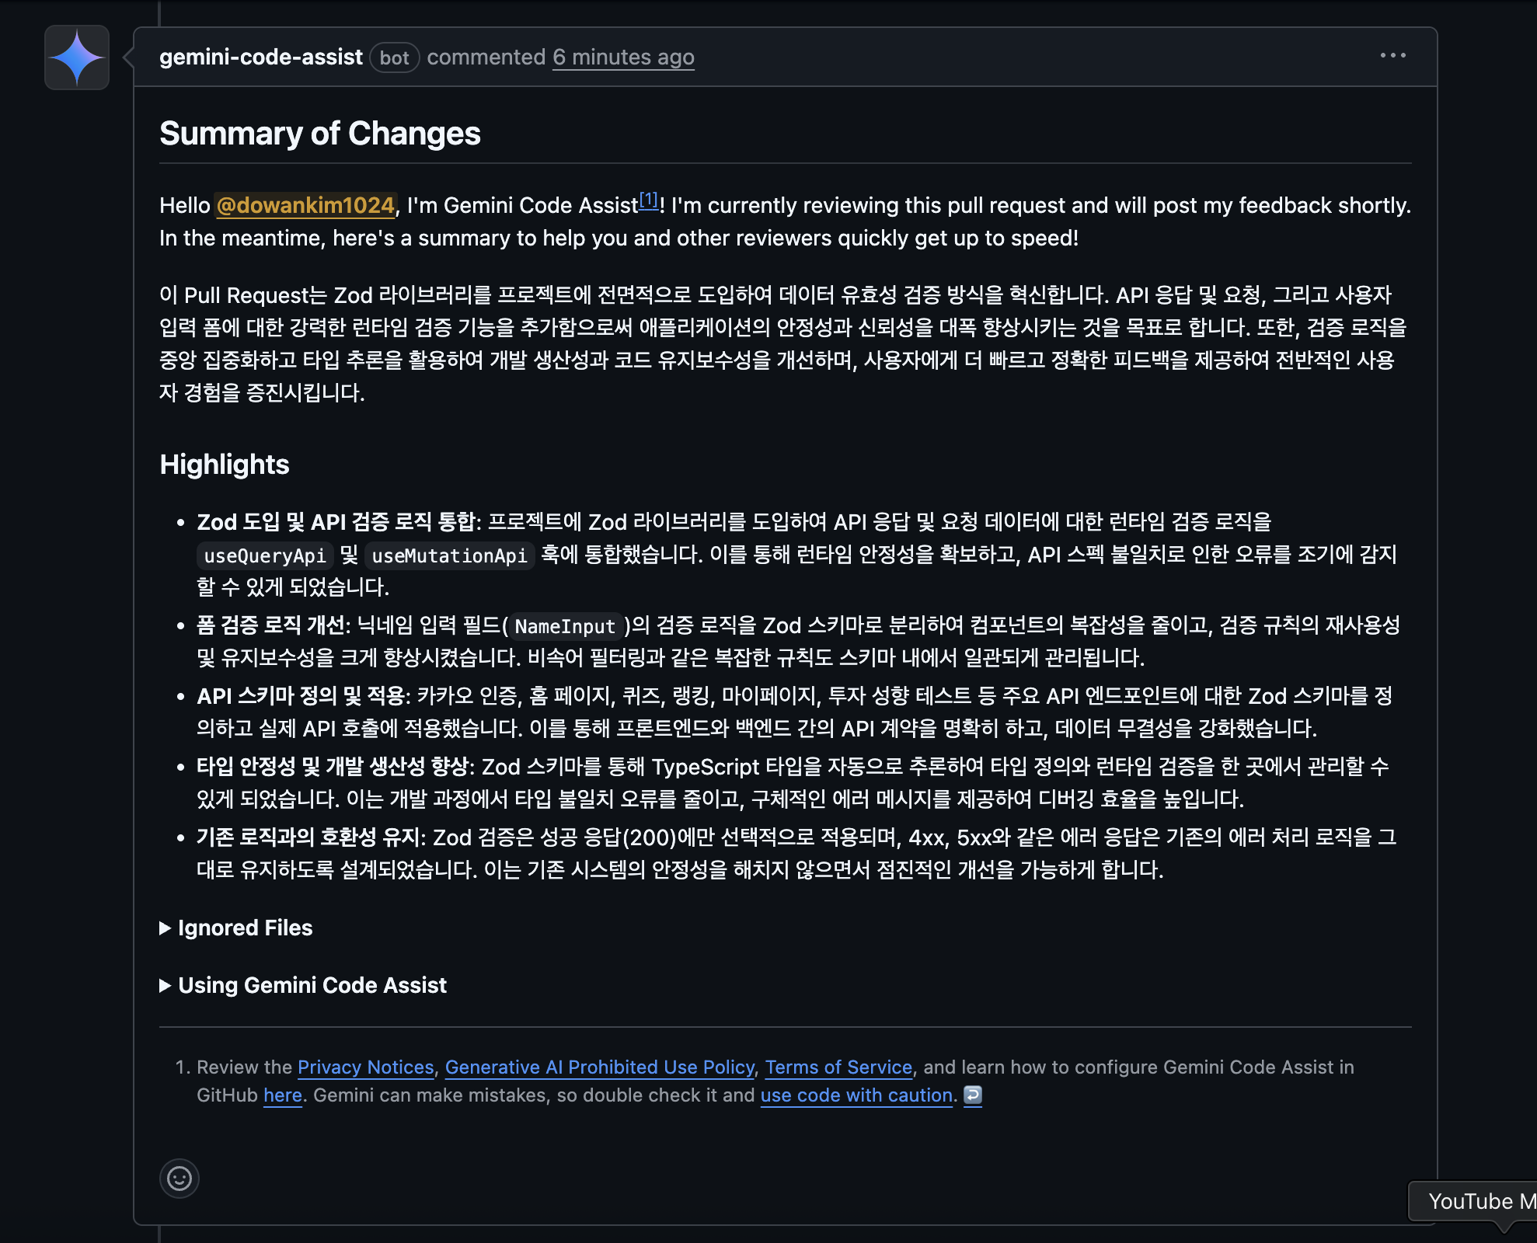Click the gemini-code-assist username
The height and width of the screenshot is (1243, 1537).
260,57
